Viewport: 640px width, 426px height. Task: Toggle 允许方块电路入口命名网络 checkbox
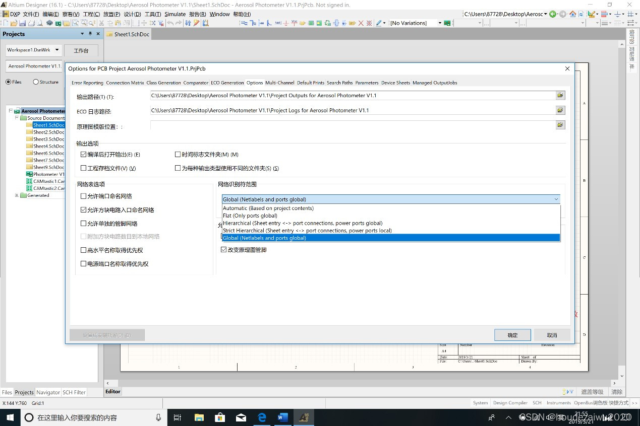coord(84,210)
